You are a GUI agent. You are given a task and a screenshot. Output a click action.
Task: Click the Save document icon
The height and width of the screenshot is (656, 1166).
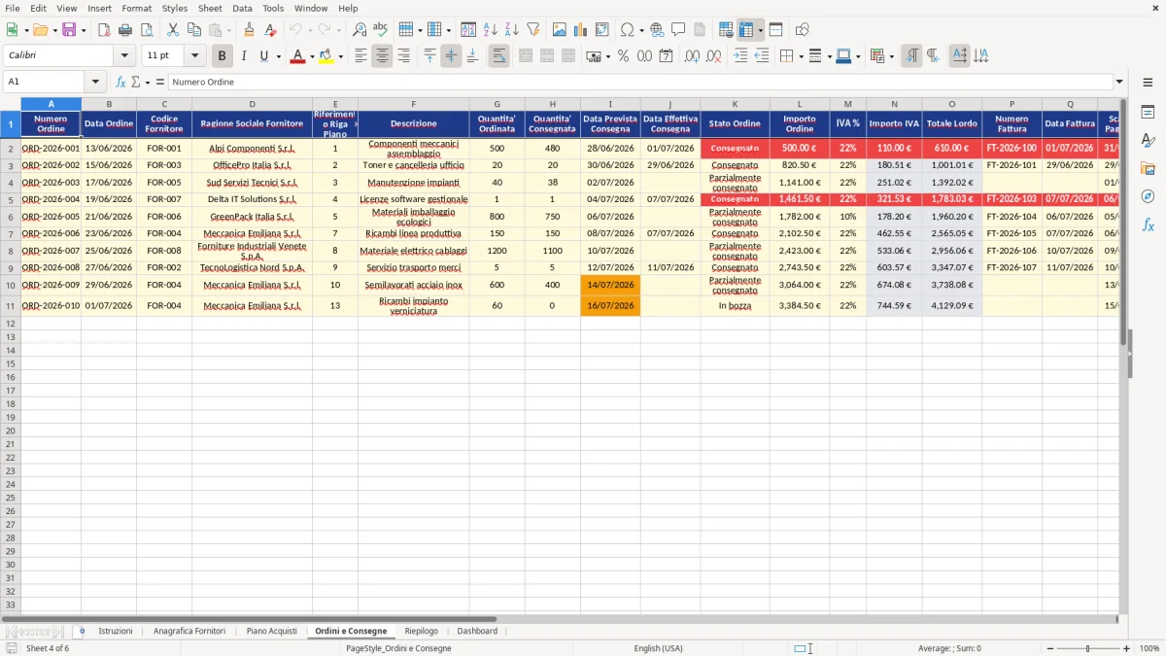pos(69,30)
